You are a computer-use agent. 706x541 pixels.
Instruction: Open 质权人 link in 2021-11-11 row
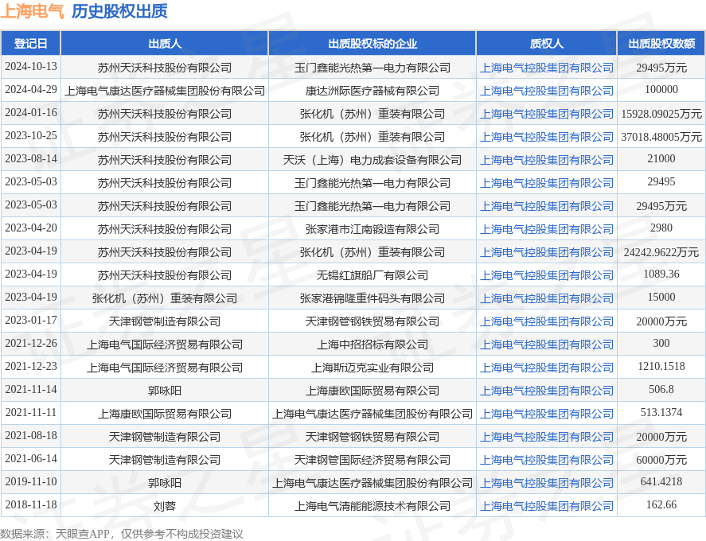point(547,414)
